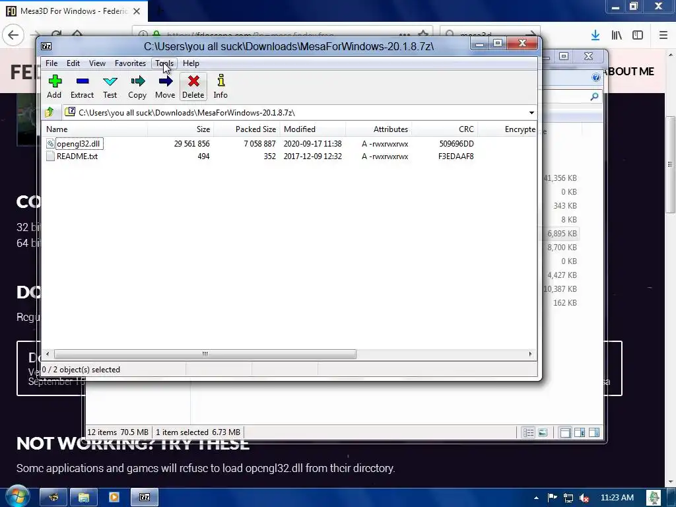Viewport: 676px width, 507px height.
Task: Click Explorer search magnifier icon
Action: (595, 96)
